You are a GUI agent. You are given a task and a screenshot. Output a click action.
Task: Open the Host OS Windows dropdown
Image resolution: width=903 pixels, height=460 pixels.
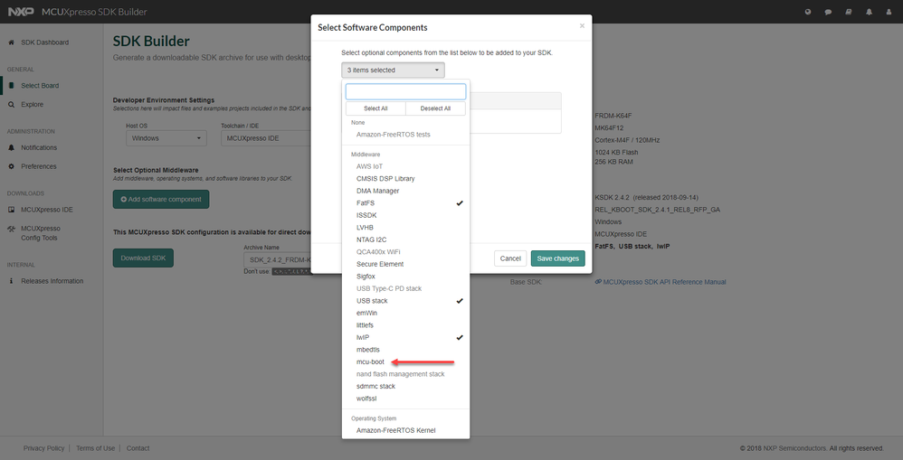point(166,138)
